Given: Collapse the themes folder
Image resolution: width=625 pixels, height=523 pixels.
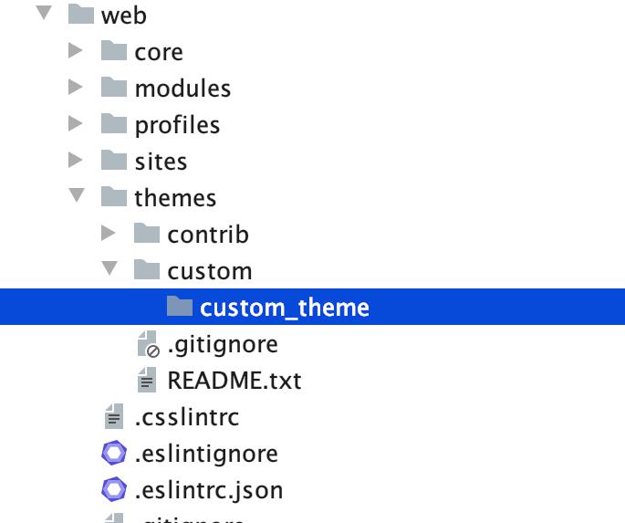Looking at the screenshot, I should pos(77,198).
